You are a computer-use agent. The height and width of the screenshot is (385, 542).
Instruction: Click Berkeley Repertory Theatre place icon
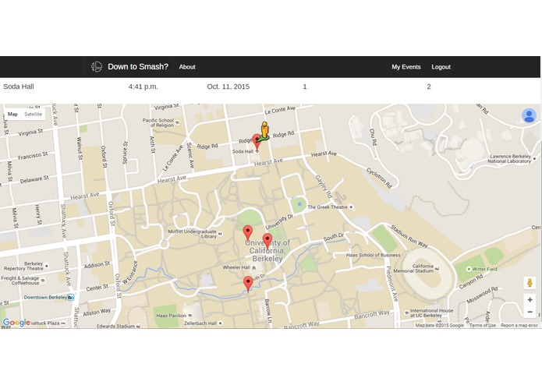tap(47, 266)
